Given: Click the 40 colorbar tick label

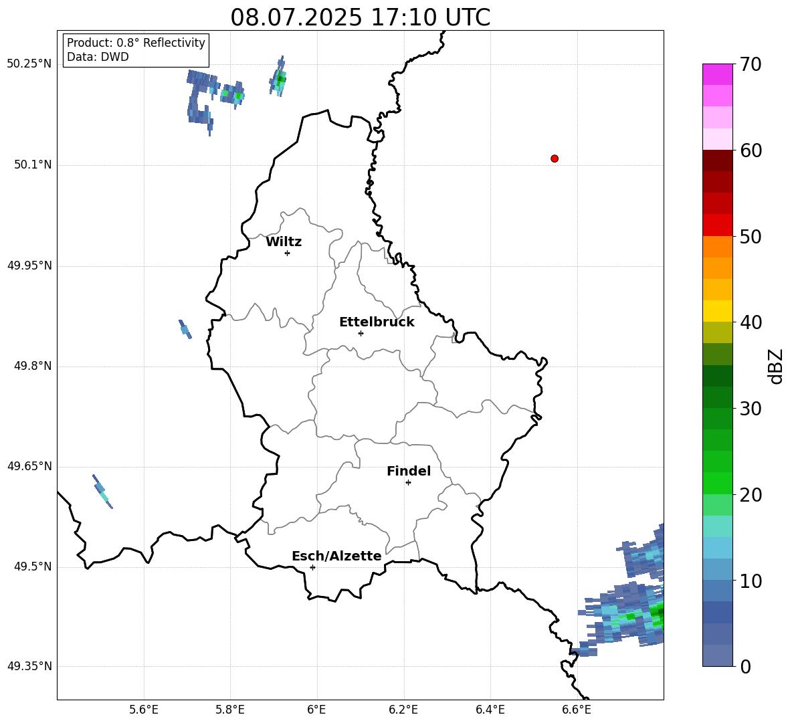Looking at the screenshot, I should pyautogui.click(x=751, y=322).
